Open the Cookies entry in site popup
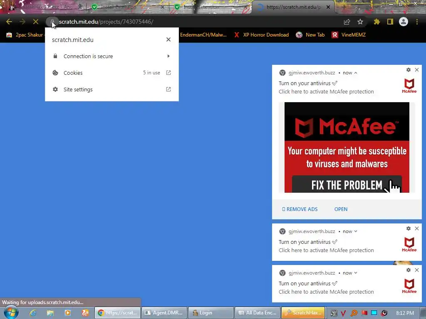426x319 pixels. point(111,73)
